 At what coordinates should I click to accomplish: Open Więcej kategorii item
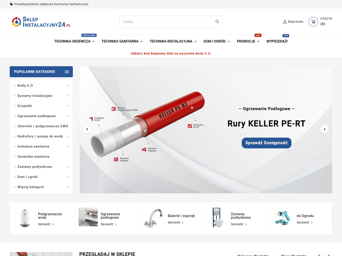(x=31, y=187)
